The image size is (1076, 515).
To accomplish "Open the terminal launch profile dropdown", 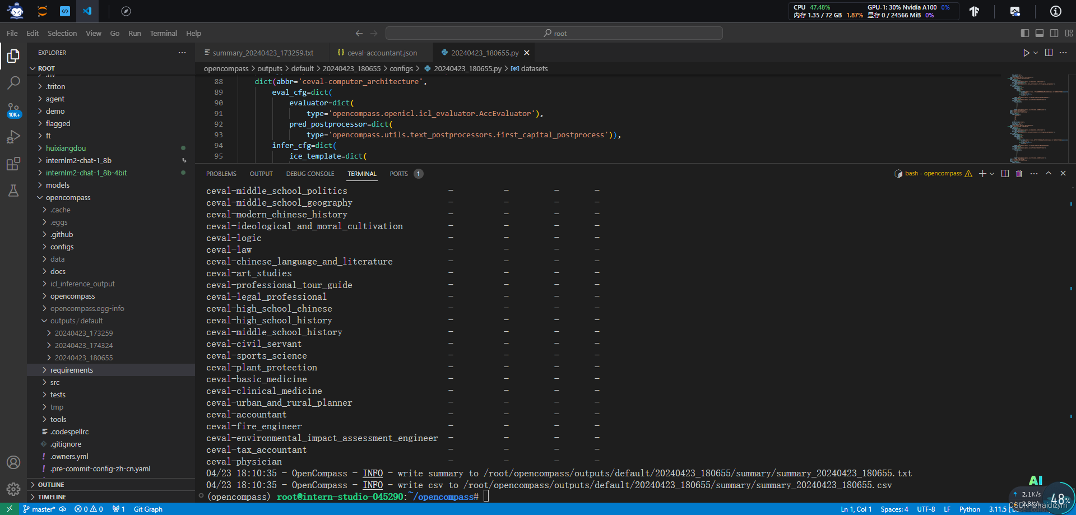I will tap(992, 174).
